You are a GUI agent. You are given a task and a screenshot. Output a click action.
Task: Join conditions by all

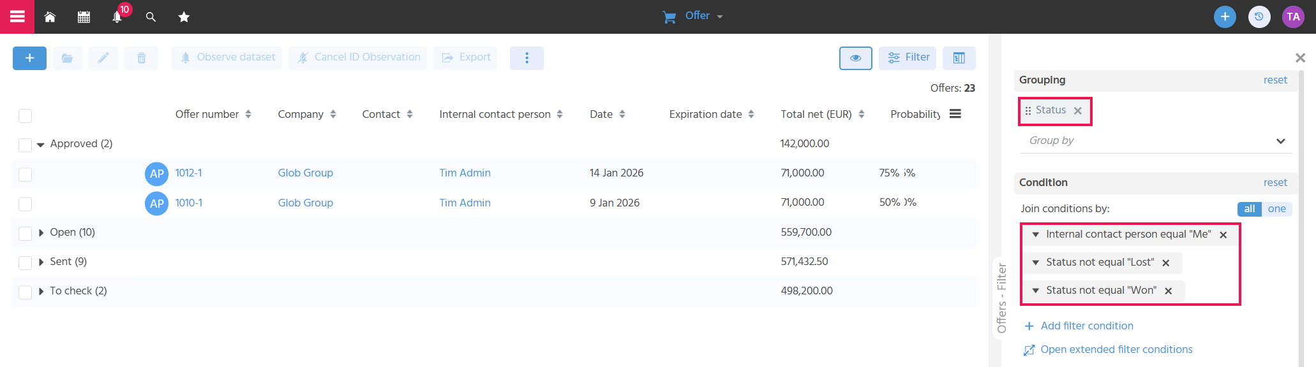tap(1249, 209)
